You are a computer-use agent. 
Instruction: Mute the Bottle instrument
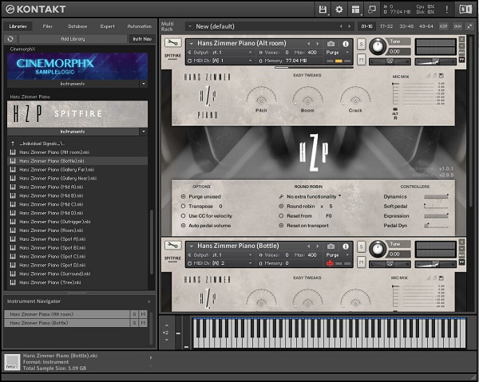[361, 262]
